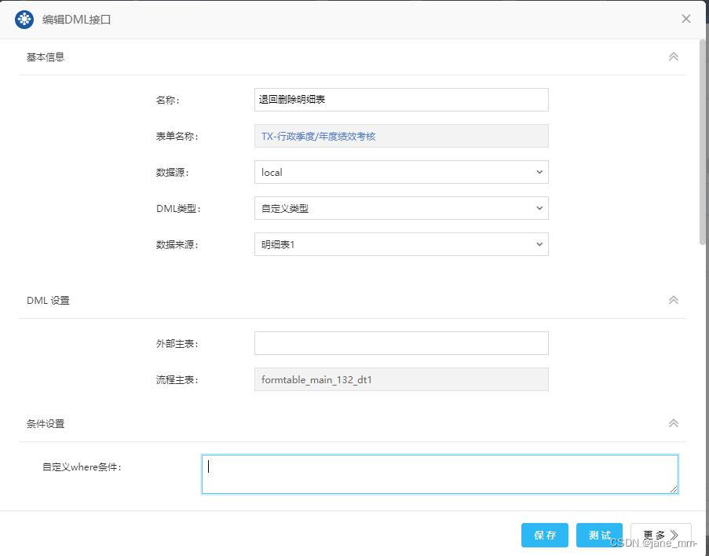
Task: Collapse the 基本信息 section with chevron icon
Action: 673,56
